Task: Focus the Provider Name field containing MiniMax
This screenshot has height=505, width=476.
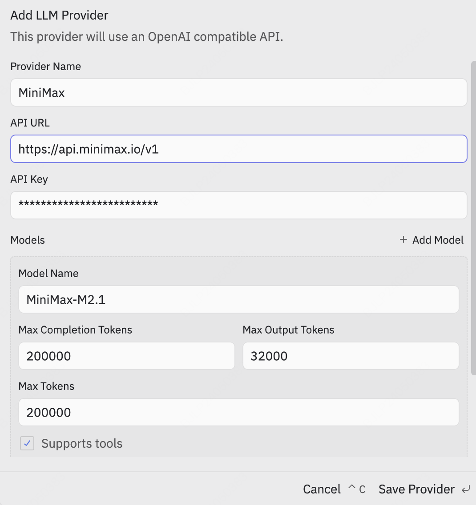Action: pyautogui.click(x=238, y=92)
